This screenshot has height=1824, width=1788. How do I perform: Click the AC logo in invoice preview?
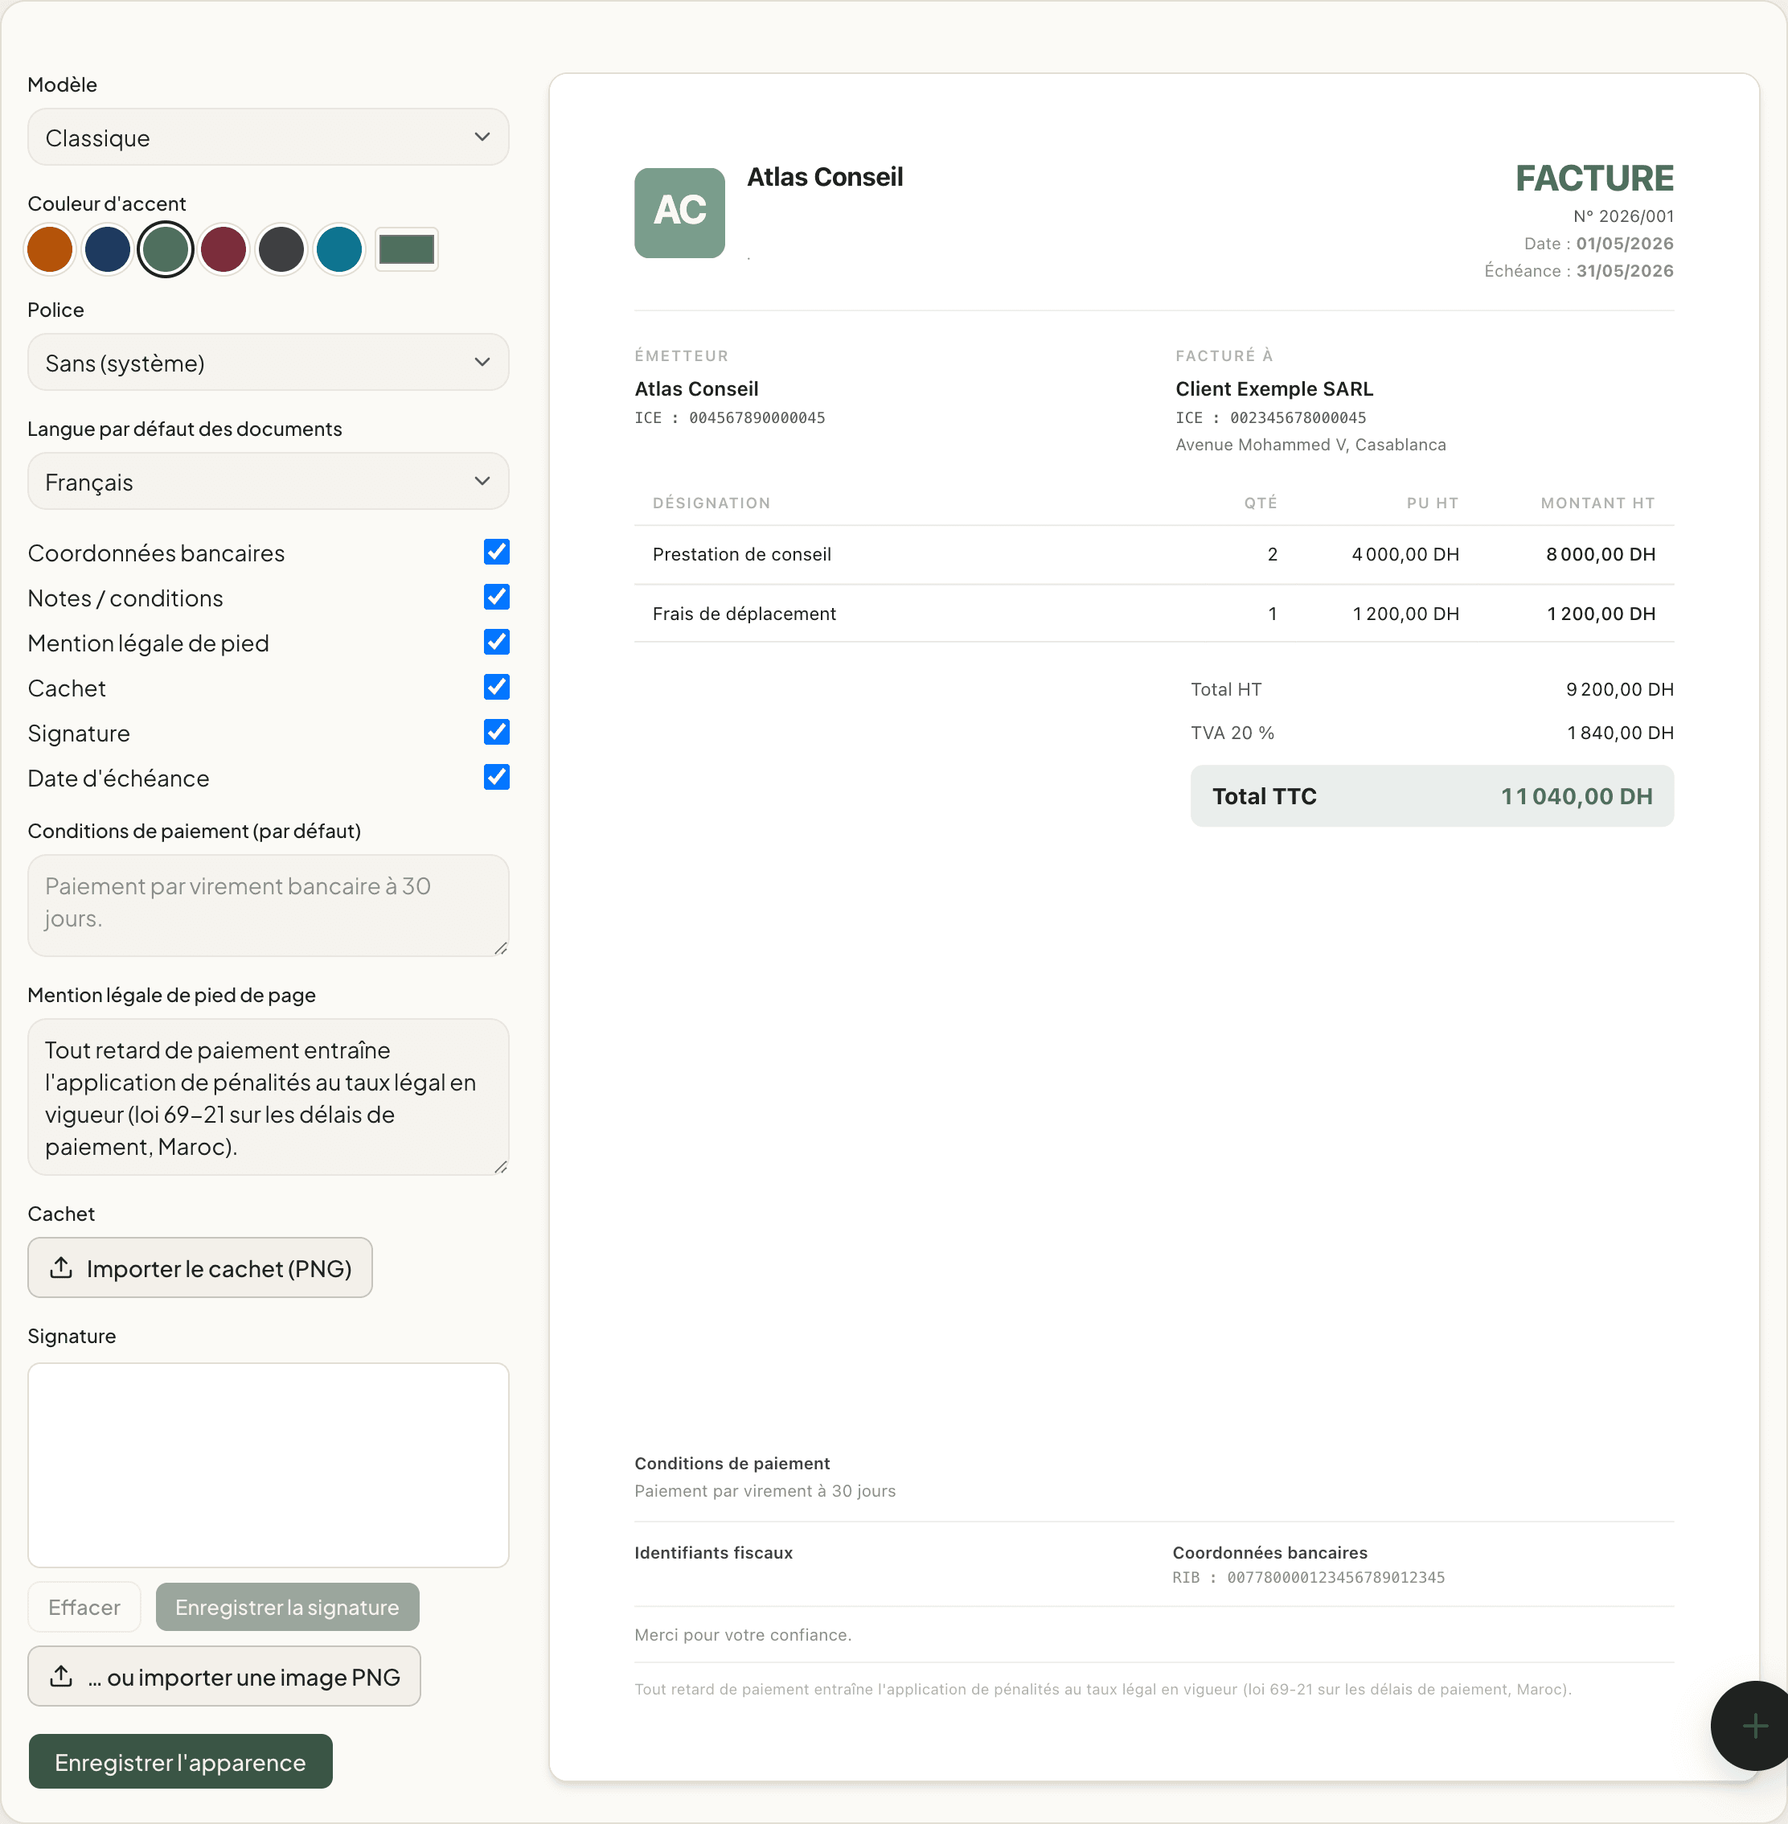pyautogui.click(x=680, y=213)
